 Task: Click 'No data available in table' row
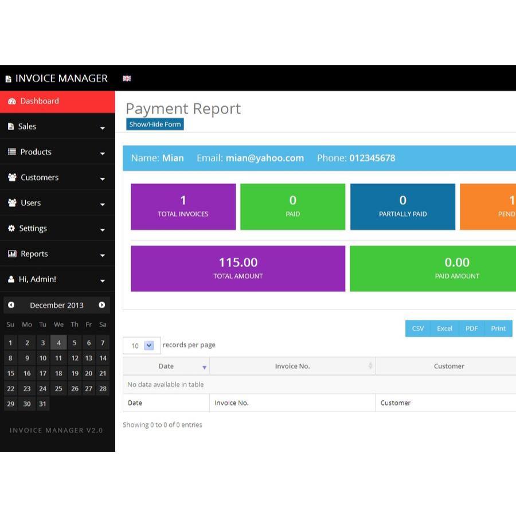click(x=319, y=384)
